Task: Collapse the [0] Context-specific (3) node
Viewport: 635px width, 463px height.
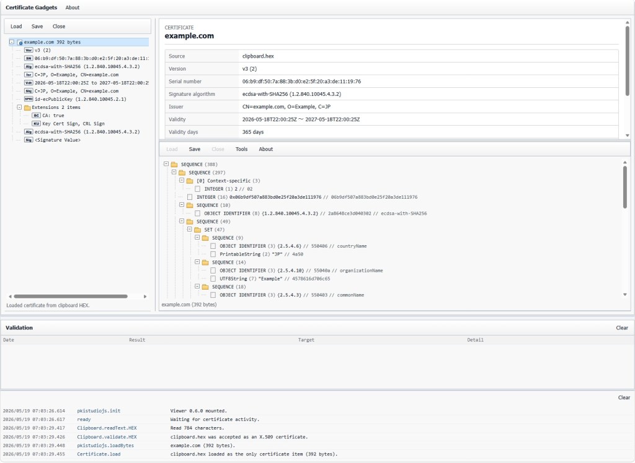Action: point(182,180)
